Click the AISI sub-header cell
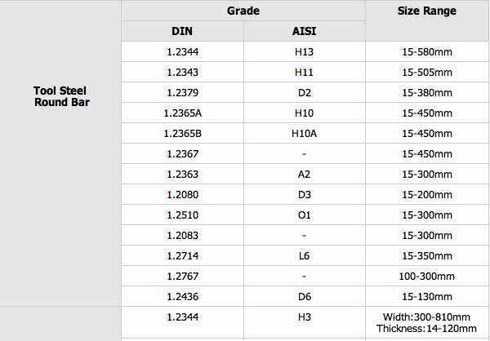This screenshot has height=341, width=490. (x=304, y=31)
